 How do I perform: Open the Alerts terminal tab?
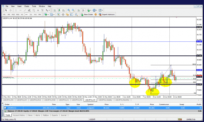coord(38,115)
